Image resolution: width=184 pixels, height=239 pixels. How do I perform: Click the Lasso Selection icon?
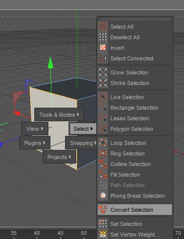[x=103, y=118]
